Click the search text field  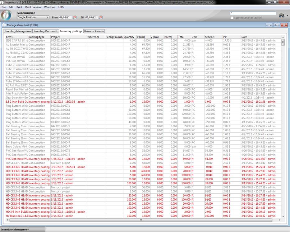252,13
